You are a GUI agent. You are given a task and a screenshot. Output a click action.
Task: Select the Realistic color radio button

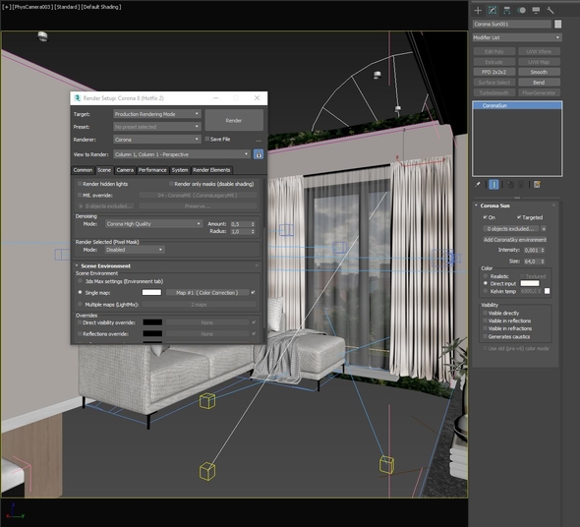coord(486,276)
